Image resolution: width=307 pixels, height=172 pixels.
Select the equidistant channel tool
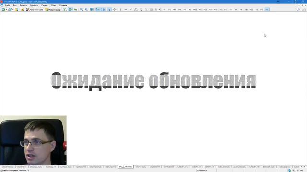pyautogui.click(x=136, y=10)
